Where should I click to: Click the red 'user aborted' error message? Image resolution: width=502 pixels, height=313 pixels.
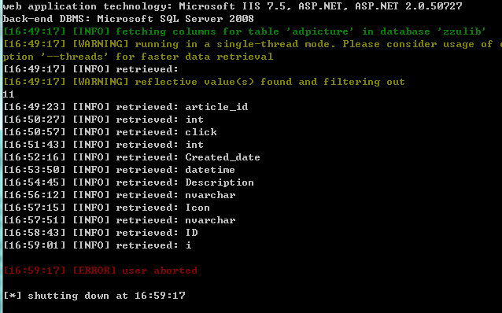pos(160,271)
